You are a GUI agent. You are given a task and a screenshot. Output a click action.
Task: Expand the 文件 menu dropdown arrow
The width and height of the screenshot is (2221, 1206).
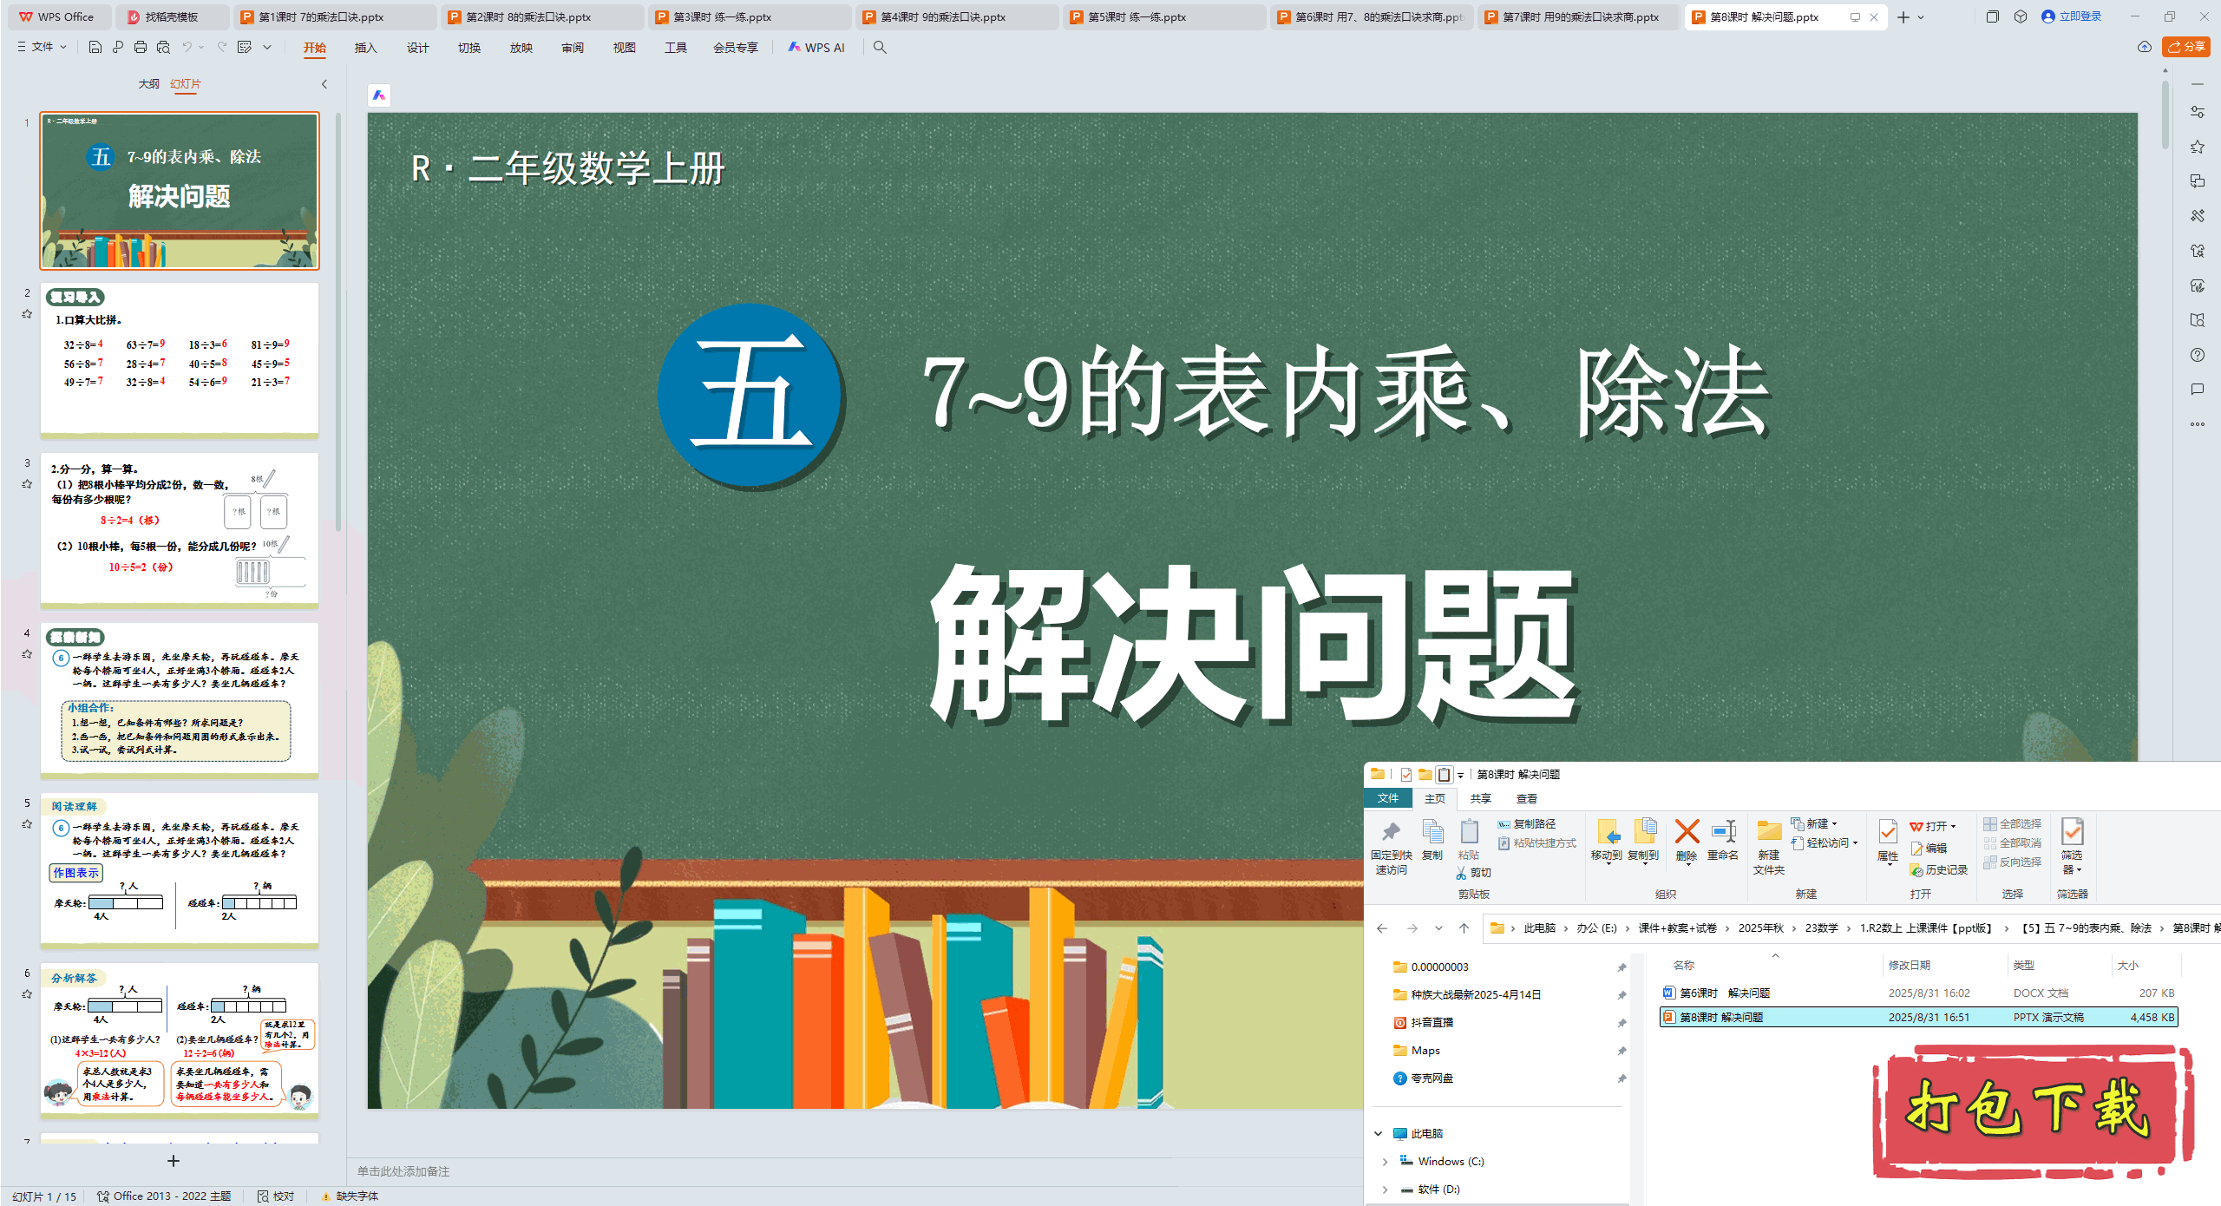(x=63, y=48)
